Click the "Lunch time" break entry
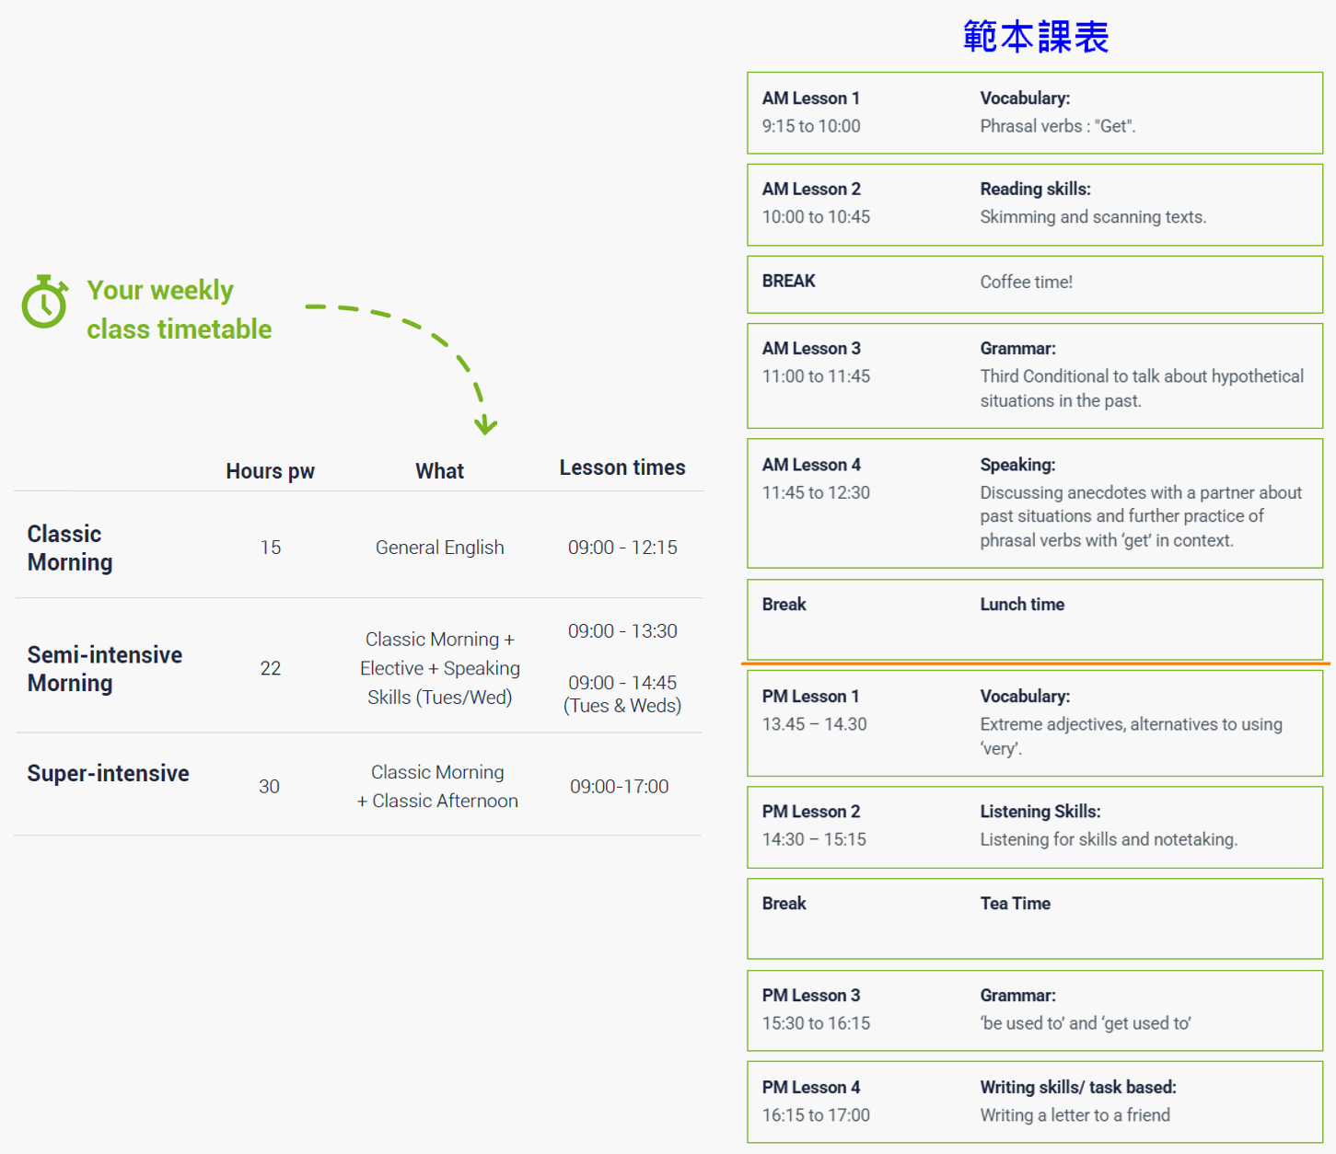1336x1154 pixels. tap(1022, 605)
